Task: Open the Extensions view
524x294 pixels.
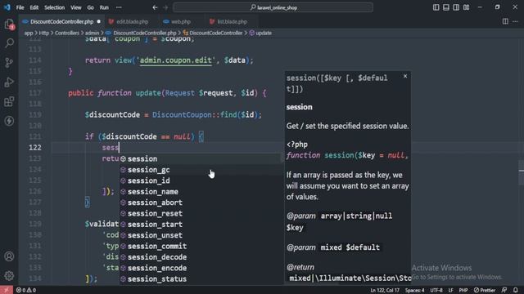Action: [9, 101]
